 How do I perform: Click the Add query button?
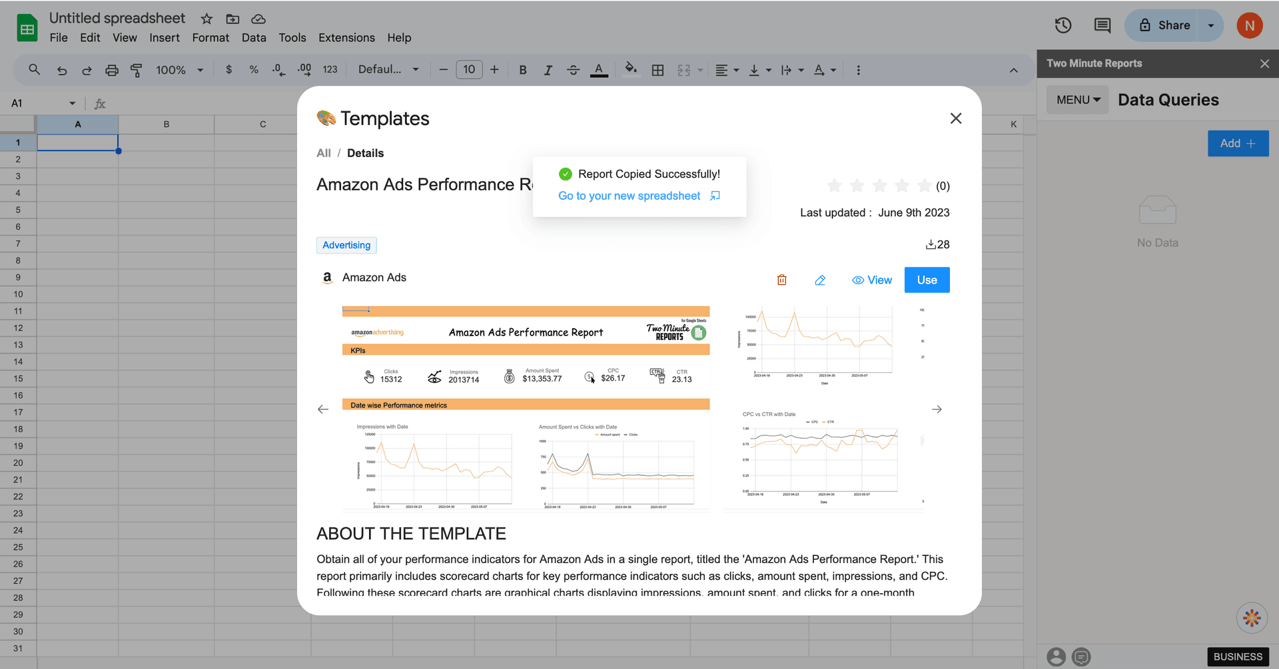[1238, 143]
